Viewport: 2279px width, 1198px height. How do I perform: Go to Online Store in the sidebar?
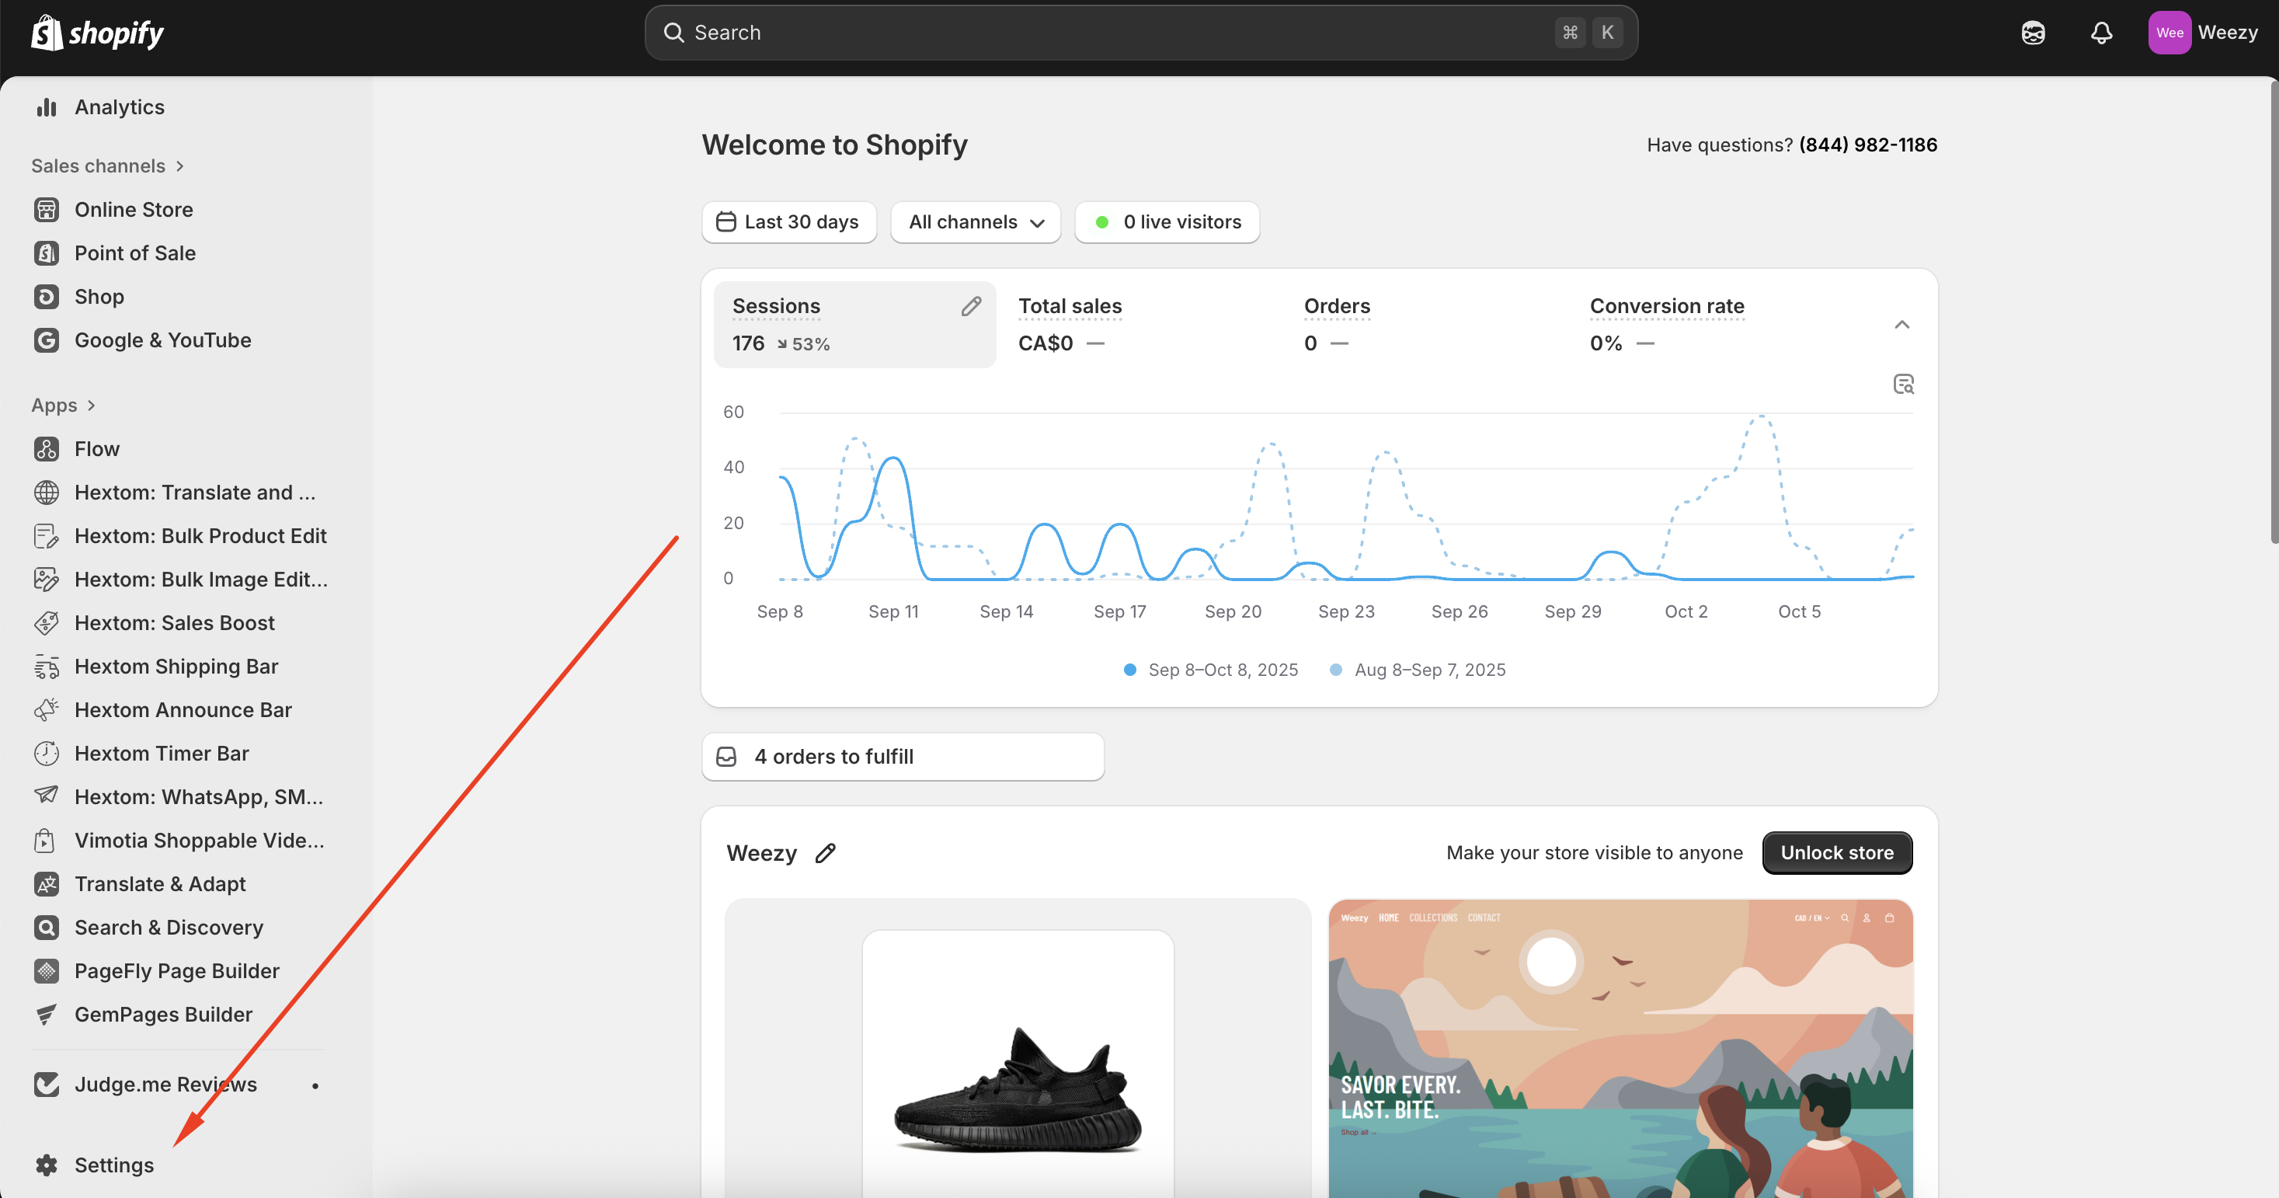134,210
